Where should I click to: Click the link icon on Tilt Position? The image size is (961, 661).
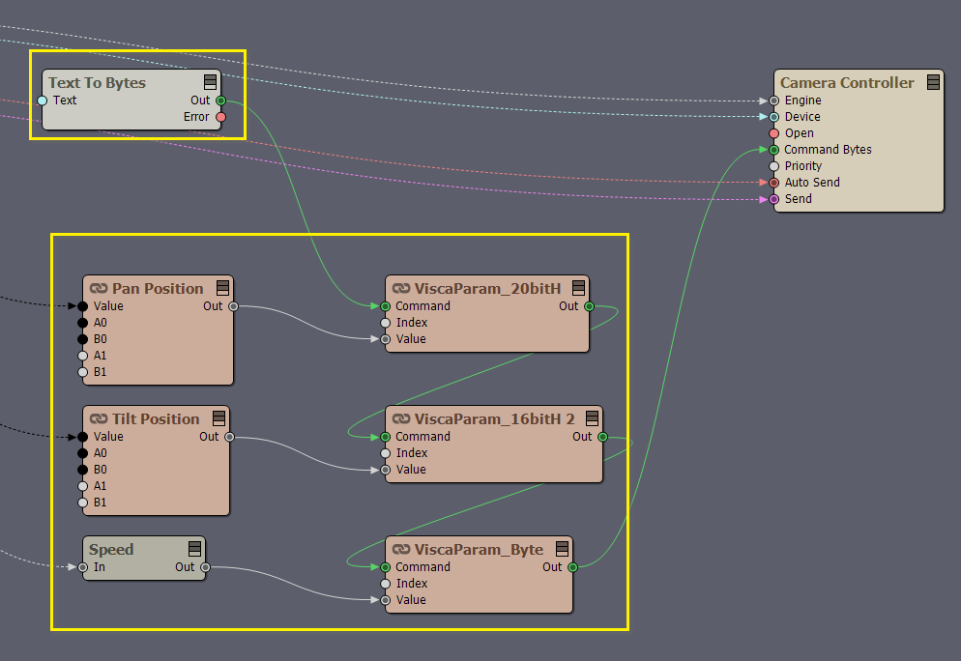pos(99,419)
